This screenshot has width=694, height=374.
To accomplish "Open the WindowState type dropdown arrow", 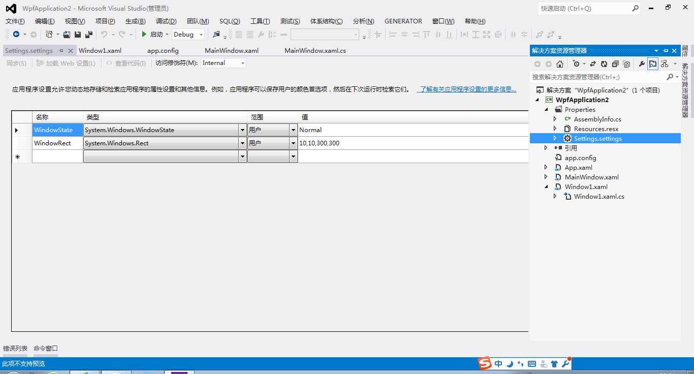I will [x=242, y=130].
